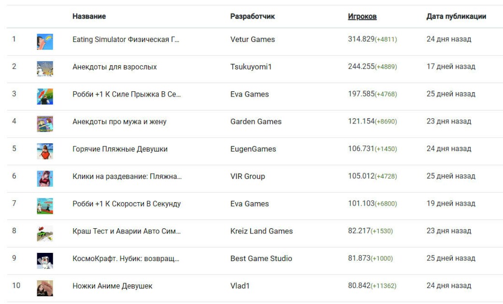503x304 pixels.
Task: Open the Анекдоты про мужа и жену title
Action: tap(119, 122)
